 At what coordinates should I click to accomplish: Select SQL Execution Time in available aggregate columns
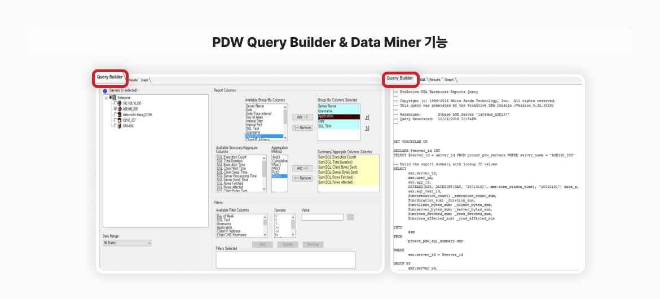[231, 165]
